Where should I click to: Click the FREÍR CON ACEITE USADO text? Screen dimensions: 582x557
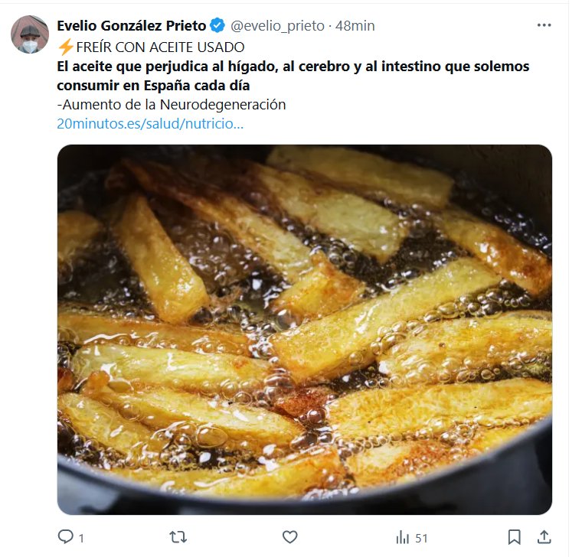click(x=160, y=47)
